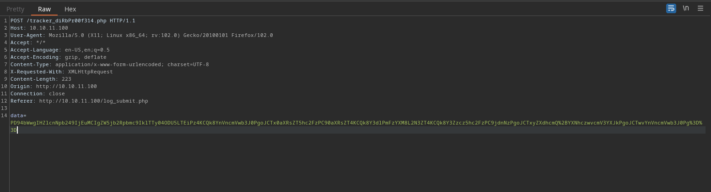Click the Accept-Language header line
The height and width of the screenshot is (192, 711).
coord(60,50)
